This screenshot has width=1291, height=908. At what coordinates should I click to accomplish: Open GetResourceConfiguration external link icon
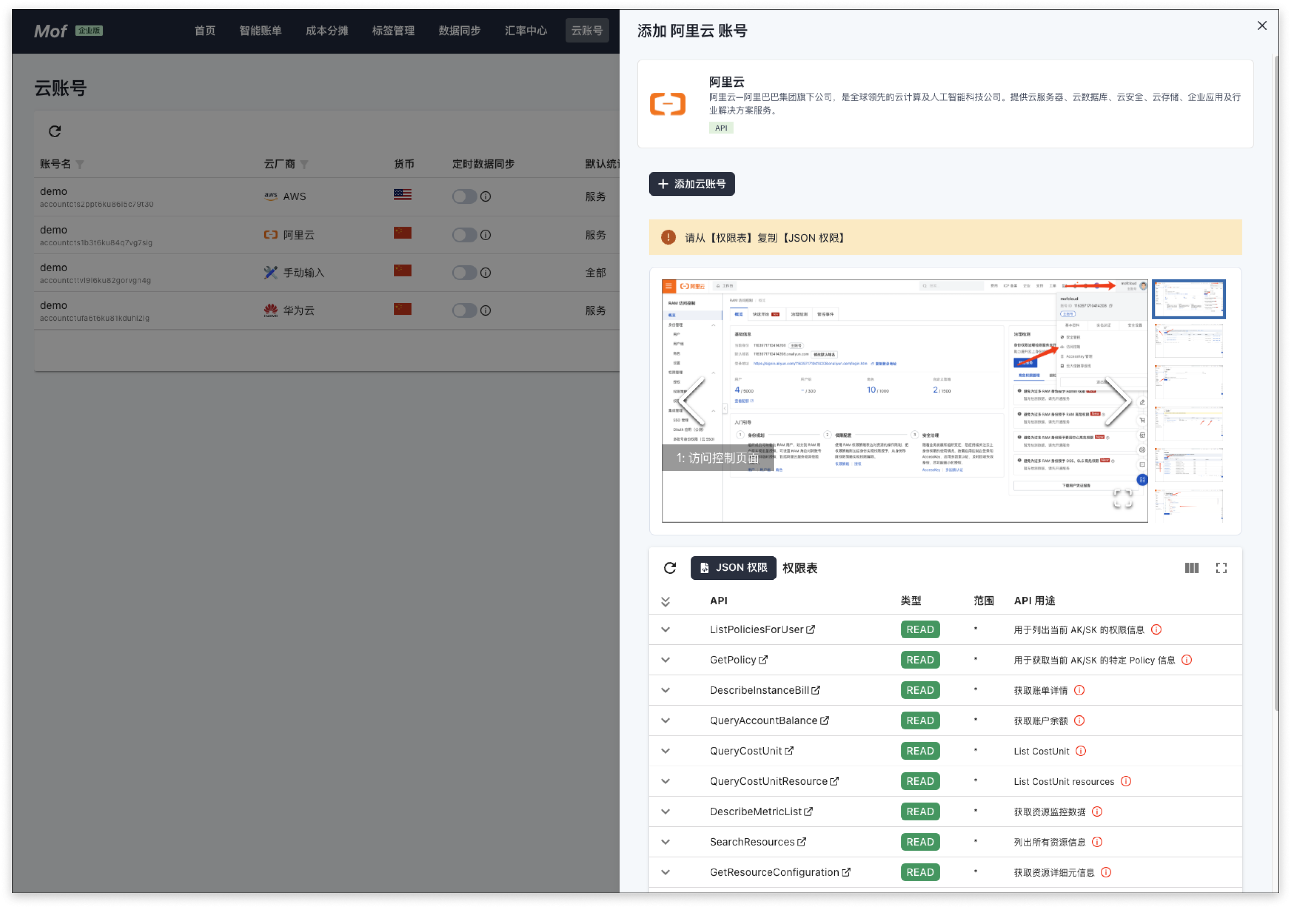(846, 873)
